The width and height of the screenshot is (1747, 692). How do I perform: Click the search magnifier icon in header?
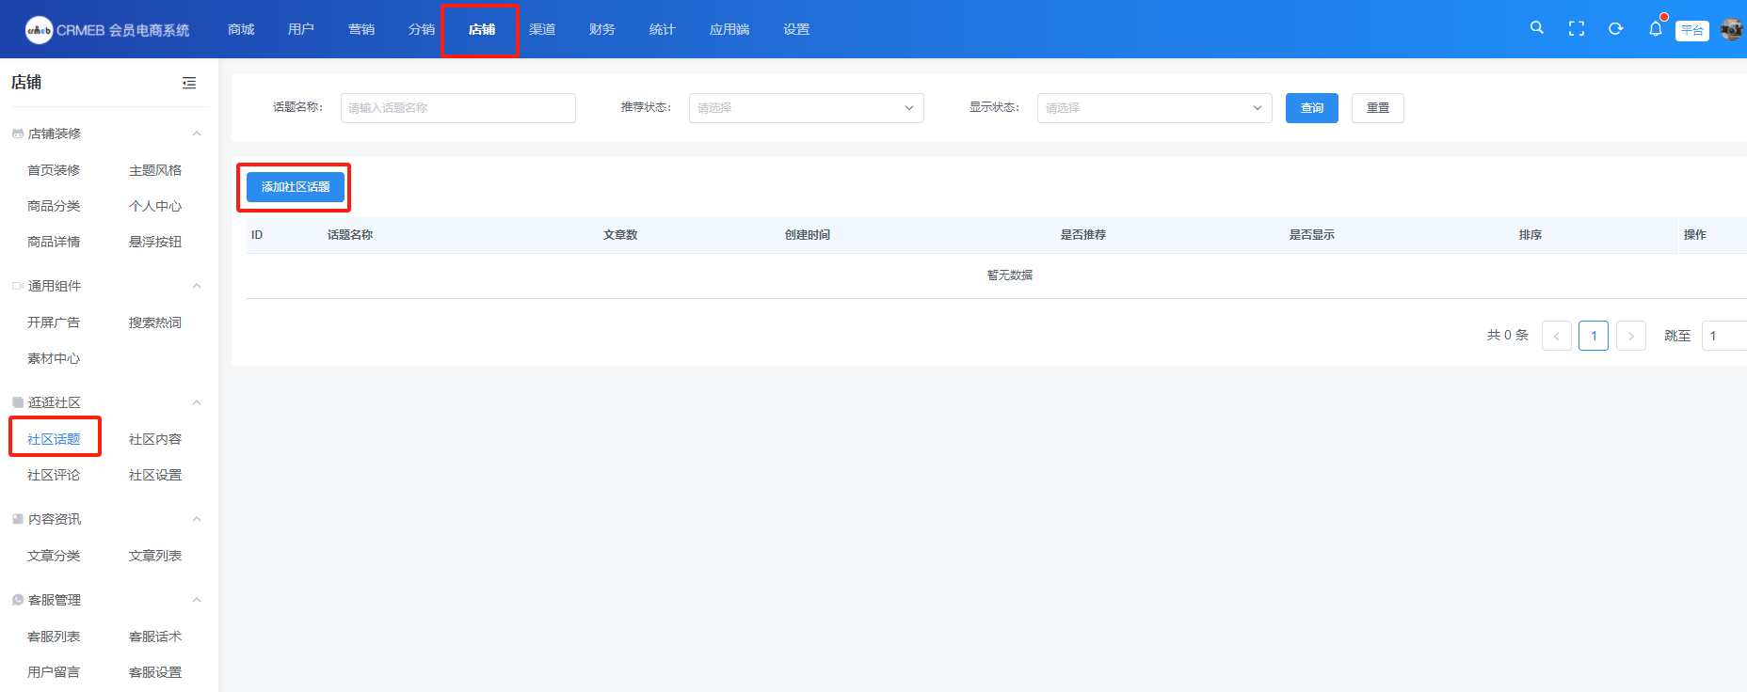coord(1536,28)
